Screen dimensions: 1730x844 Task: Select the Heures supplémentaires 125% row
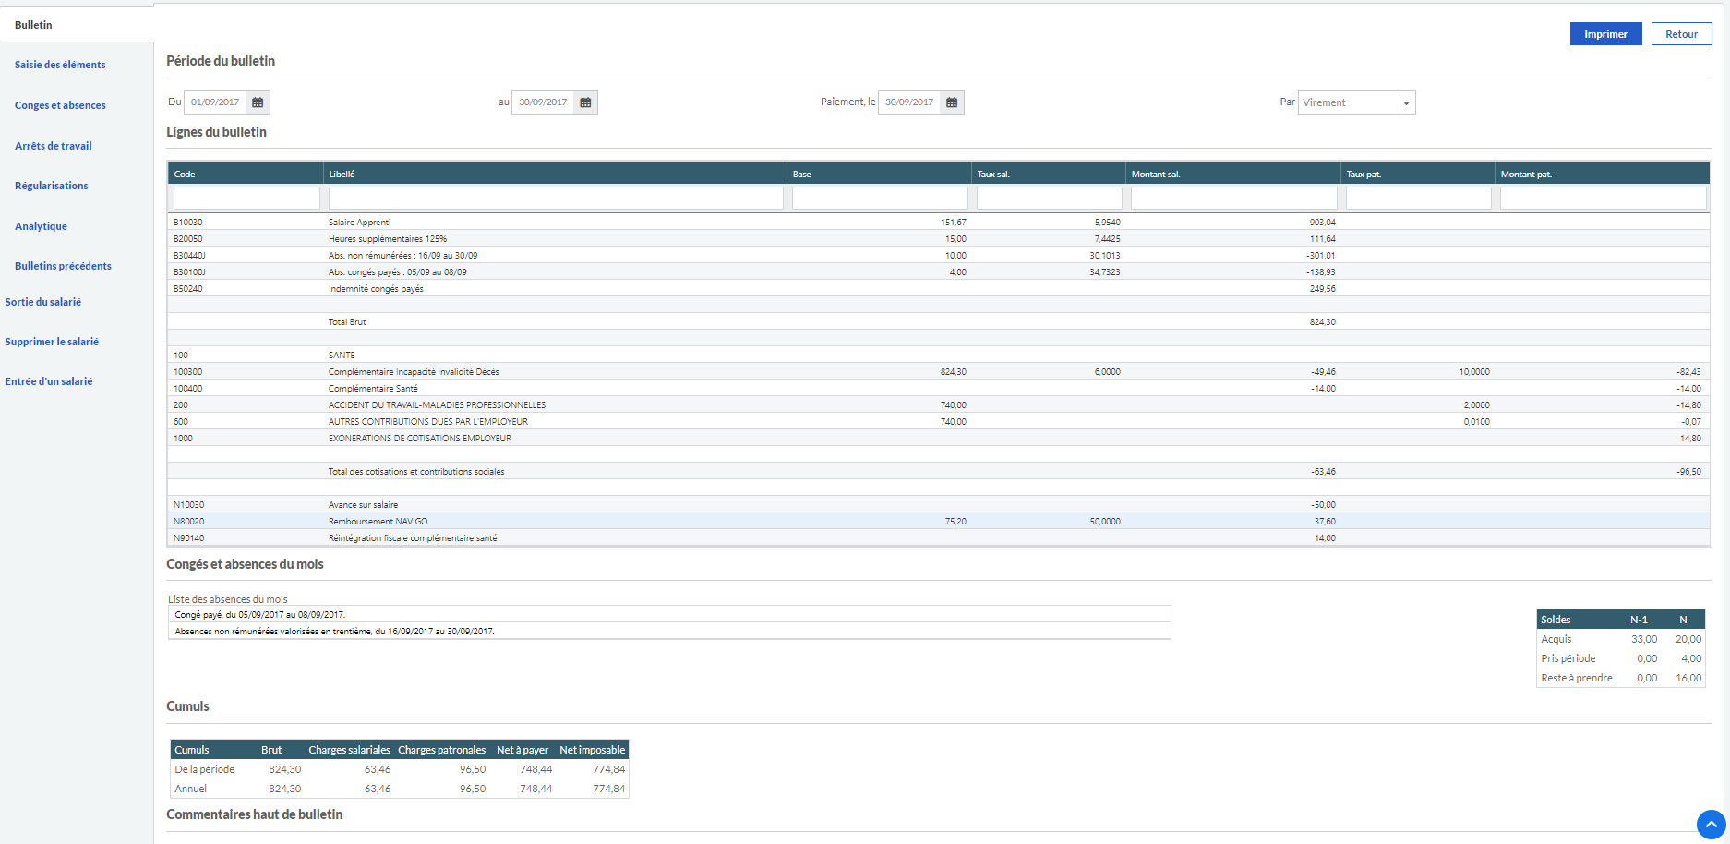pos(939,239)
